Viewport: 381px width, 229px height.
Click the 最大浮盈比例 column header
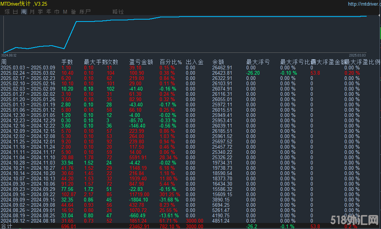362,62
